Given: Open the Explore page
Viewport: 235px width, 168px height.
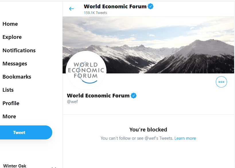Looking at the screenshot, I should coord(12,37).
